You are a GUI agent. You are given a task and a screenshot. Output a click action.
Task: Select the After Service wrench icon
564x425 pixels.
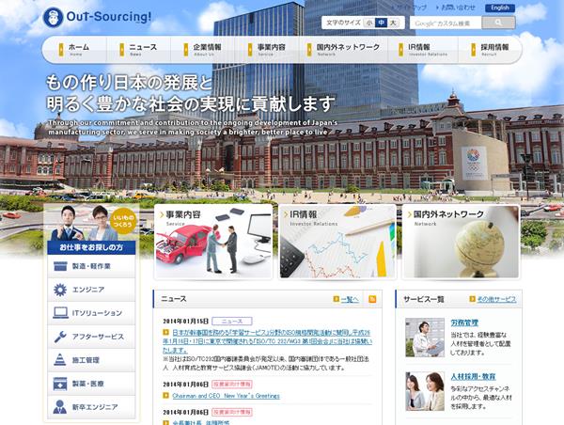click(x=59, y=337)
